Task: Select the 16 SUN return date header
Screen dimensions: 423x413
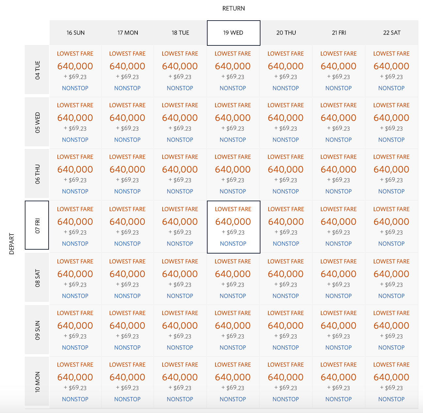Action: pyautogui.click(x=75, y=33)
